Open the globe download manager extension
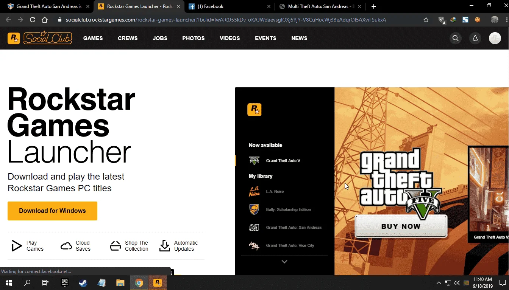The height and width of the screenshot is (290, 509). pos(454,20)
